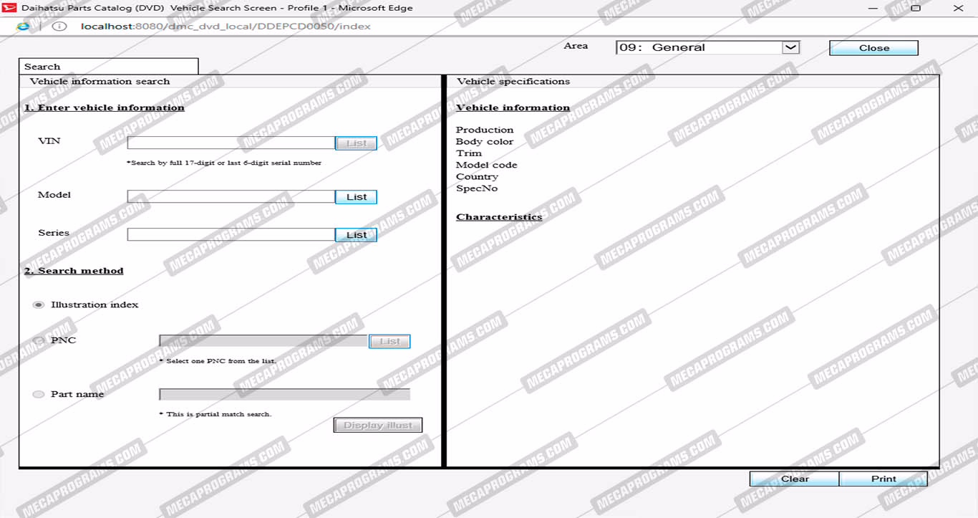The height and width of the screenshot is (518, 978).
Task: Click the 'Trim' label
Action: (x=469, y=153)
